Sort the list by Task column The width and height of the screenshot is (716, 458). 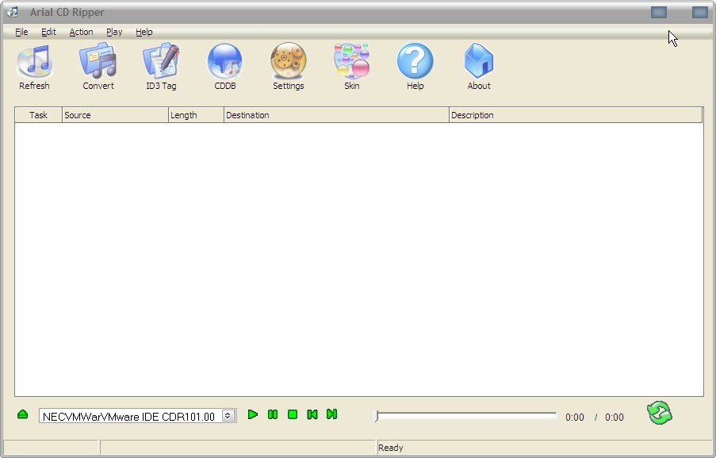point(38,115)
